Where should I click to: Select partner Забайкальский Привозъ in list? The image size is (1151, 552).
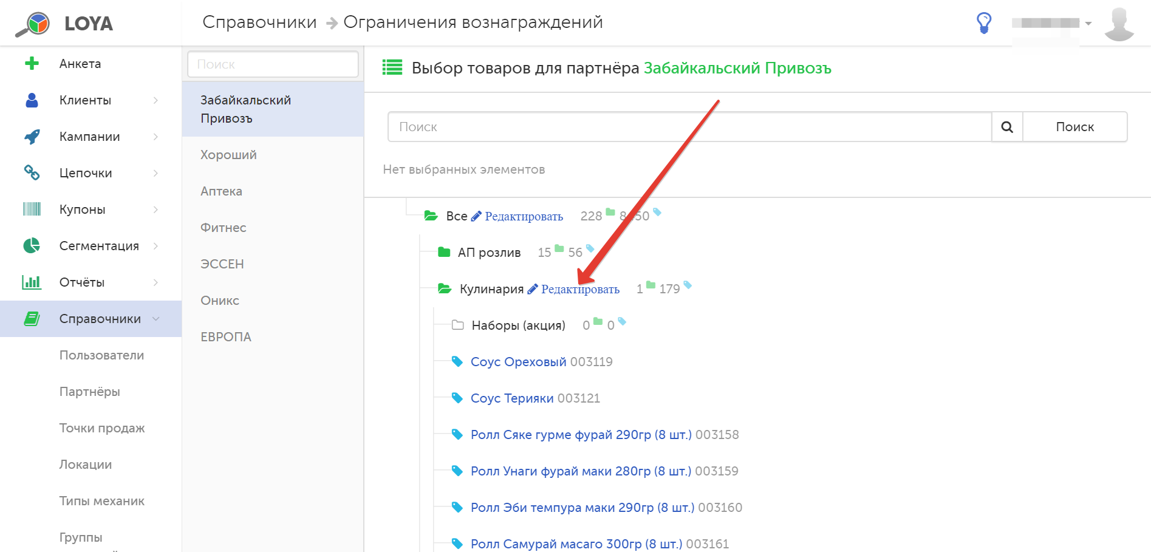pos(273,109)
